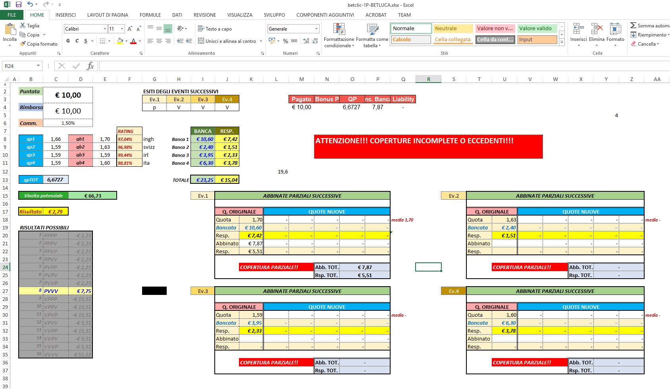Select the Normale cell style
Screen dimensions: 670x389
point(411,29)
